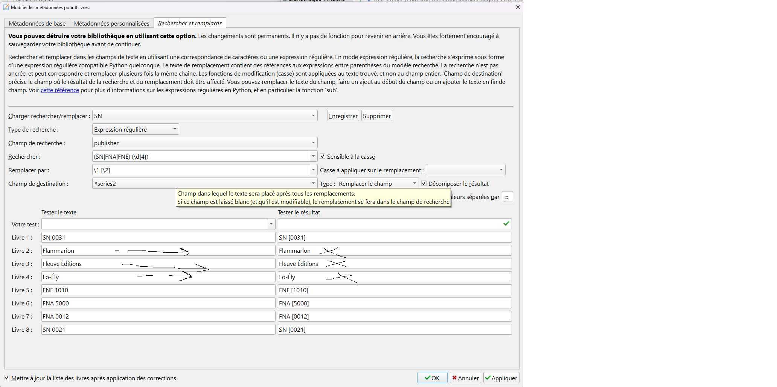
Task: Click Livre 7 text FNA 0012
Action: click(158, 316)
